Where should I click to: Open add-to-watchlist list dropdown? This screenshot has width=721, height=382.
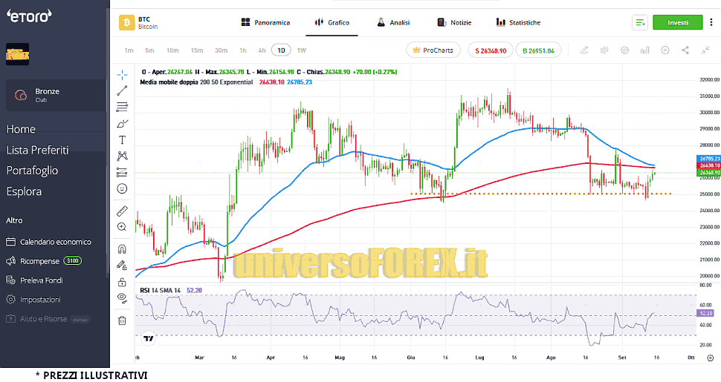pos(639,23)
